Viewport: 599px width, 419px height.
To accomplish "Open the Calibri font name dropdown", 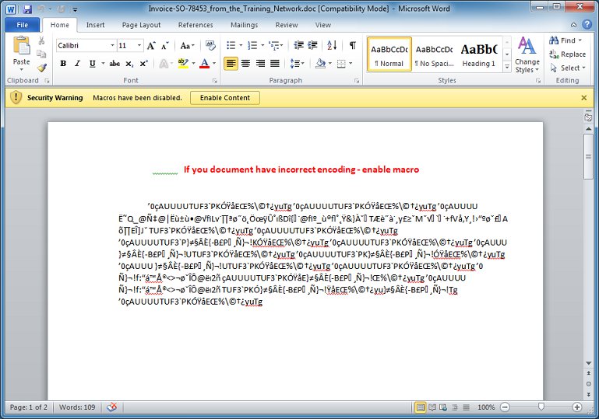I will [111, 46].
